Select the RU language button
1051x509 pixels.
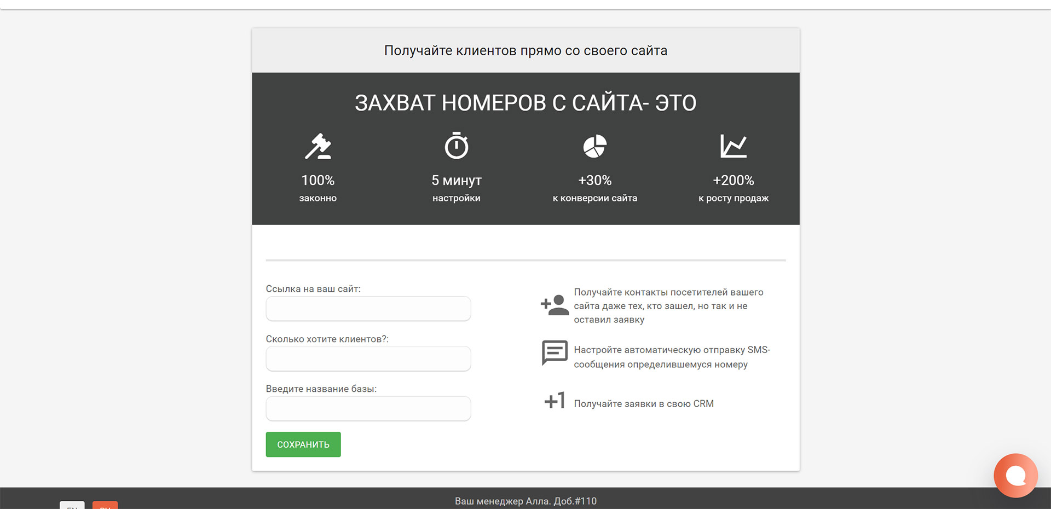pyautogui.click(x=105, y=505)
